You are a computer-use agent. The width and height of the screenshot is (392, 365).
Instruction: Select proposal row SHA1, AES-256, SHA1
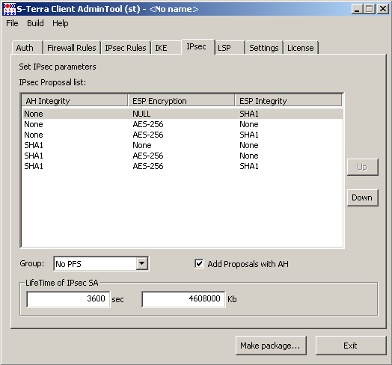(183, 166)
